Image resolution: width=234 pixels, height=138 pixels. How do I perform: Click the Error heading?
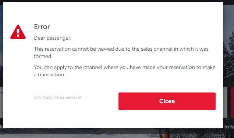42,27
